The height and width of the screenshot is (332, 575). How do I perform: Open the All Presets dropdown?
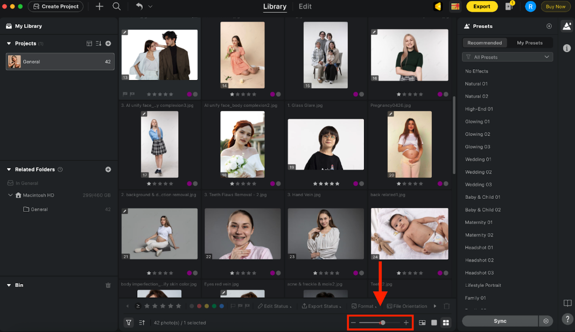pyautogui.click(x=507, y=56)
